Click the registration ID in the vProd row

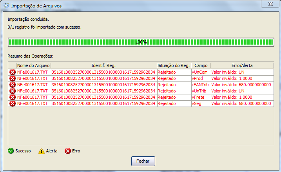click(x=103, y=78)
